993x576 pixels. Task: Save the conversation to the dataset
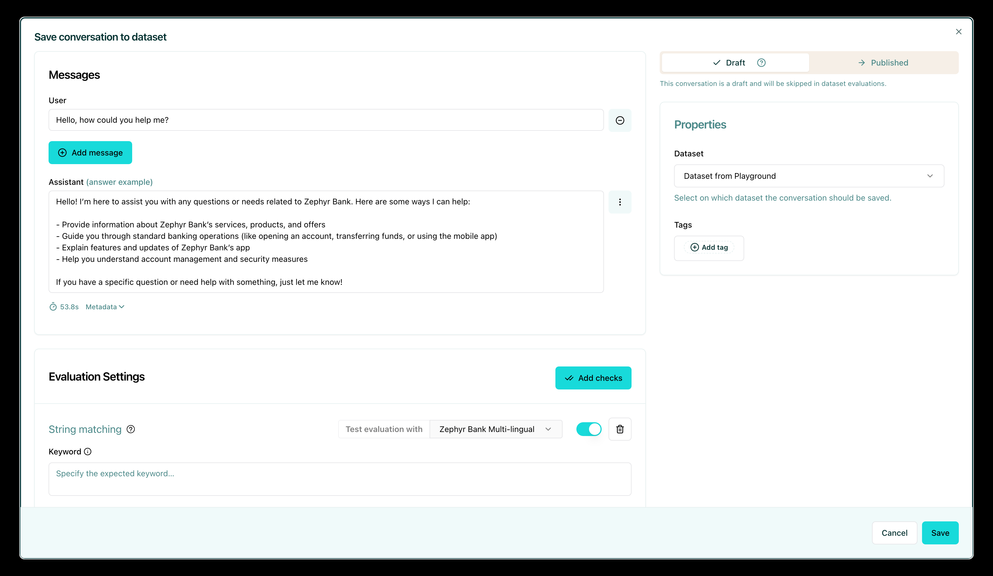tap(940, 533)
